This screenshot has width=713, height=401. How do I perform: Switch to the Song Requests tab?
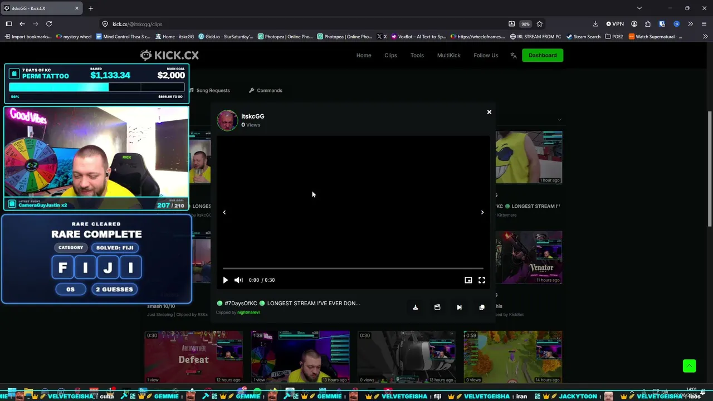coord(209,90)
